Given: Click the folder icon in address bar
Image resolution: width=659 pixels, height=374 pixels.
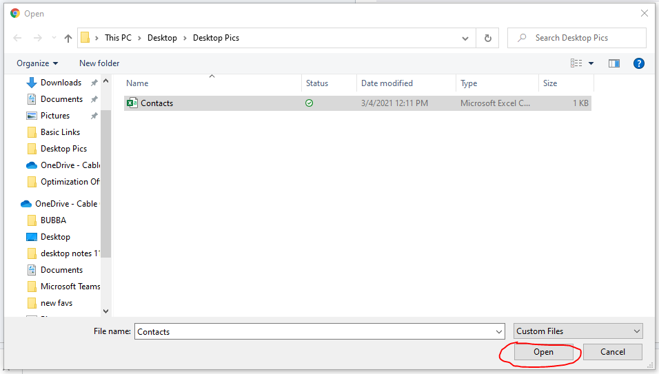Looking at the screenshot, I should tap(85, 38).
